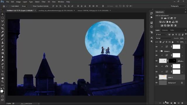187x105 pixels.
Task: Open the File menu
Action: [8, 2]
